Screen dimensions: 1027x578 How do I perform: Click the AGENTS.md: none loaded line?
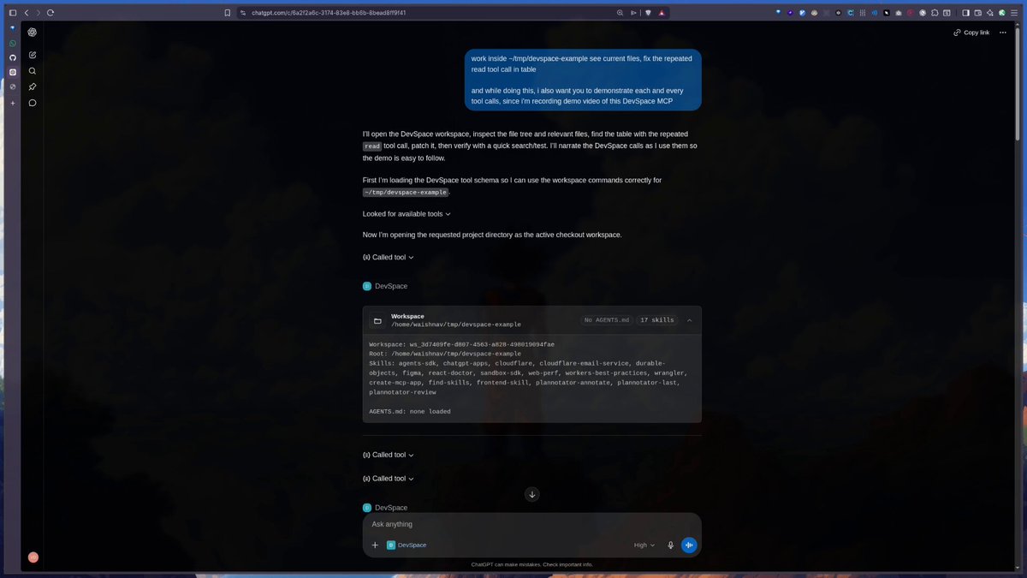(x=409, y=412)
